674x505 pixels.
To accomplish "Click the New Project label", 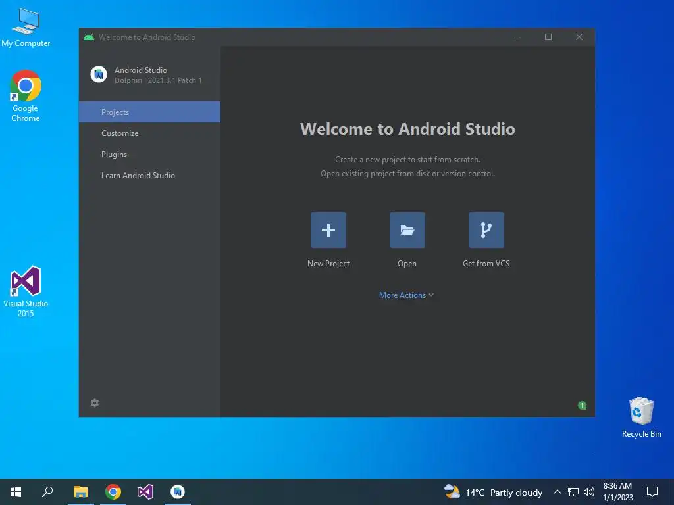I will point(328,264).
